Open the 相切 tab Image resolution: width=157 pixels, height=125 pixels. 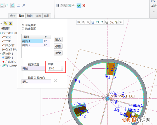[30, 16]
